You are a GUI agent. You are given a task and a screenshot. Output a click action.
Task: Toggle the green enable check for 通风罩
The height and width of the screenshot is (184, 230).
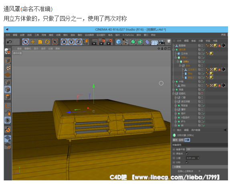[204, 50]
